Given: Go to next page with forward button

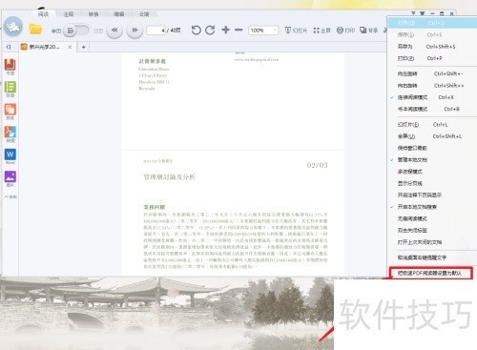Looking at the screenshot, I should [x=135, y=31].
